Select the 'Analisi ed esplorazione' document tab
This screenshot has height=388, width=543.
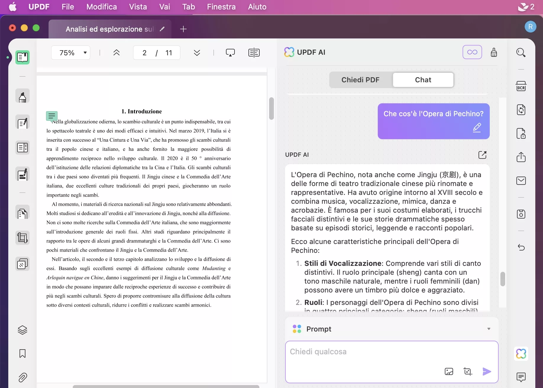tap(110, 29)
